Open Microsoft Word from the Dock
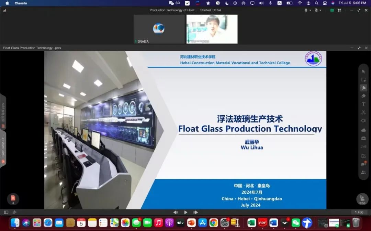Screen dimensions: 371x231 [274, 222]
